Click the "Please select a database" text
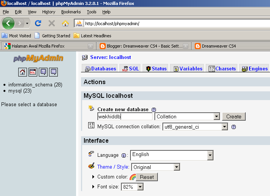The height and width of the screenshot is (196, 270). pos(29,104)
